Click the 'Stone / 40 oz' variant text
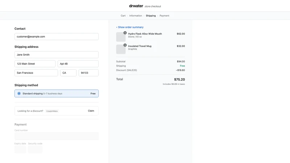 135,37
